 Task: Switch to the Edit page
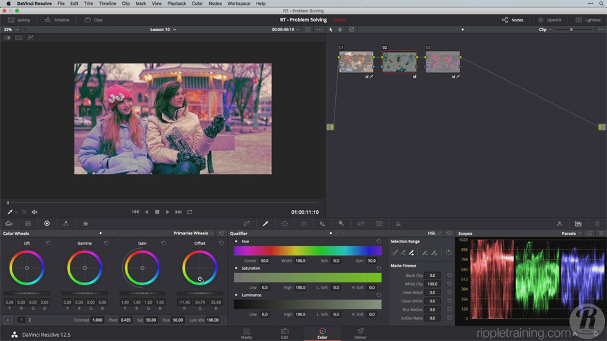tap(284, 333)
